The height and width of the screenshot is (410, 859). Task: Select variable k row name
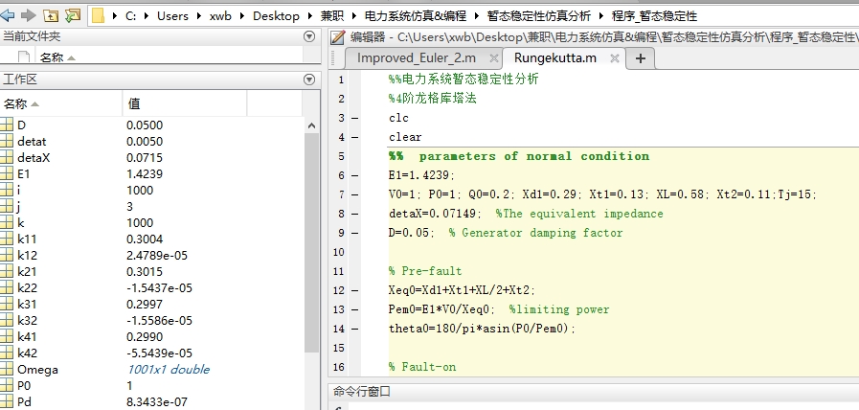[20, 222]
